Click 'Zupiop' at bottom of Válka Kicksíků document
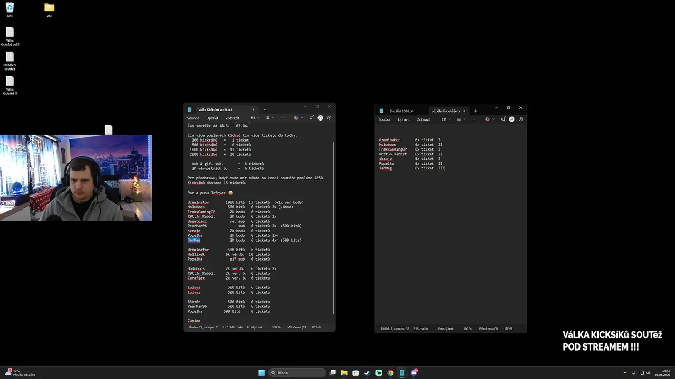The height and width of the screenshot is (379, 675). pos(194,321)
